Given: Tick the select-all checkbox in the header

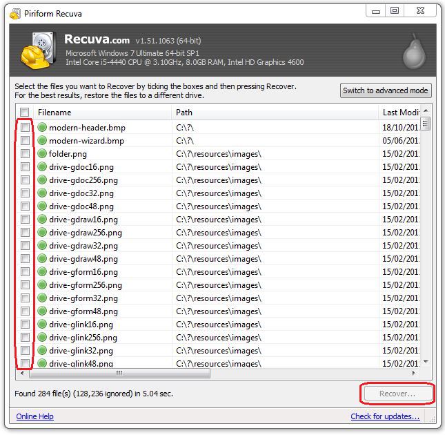Looking at the screenshot, I should click(x=25, y=112).
